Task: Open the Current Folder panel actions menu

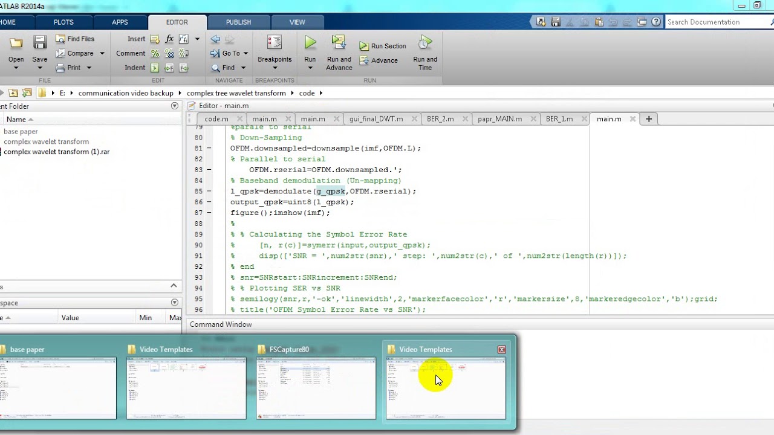Action: 175,106
